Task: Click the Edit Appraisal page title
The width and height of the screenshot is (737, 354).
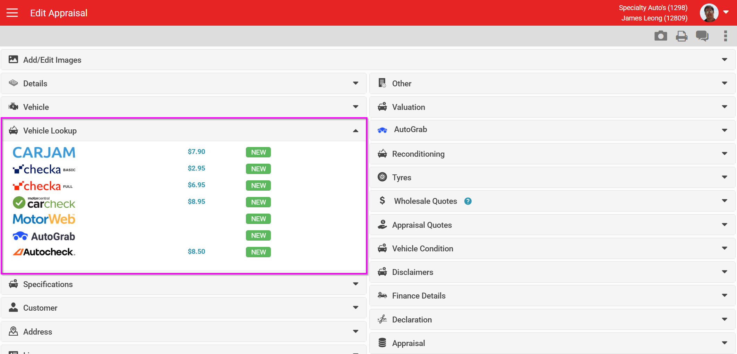Action: pos(59,13)
